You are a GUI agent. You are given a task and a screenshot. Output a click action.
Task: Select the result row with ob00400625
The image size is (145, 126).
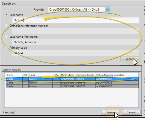tap(72, 83)
